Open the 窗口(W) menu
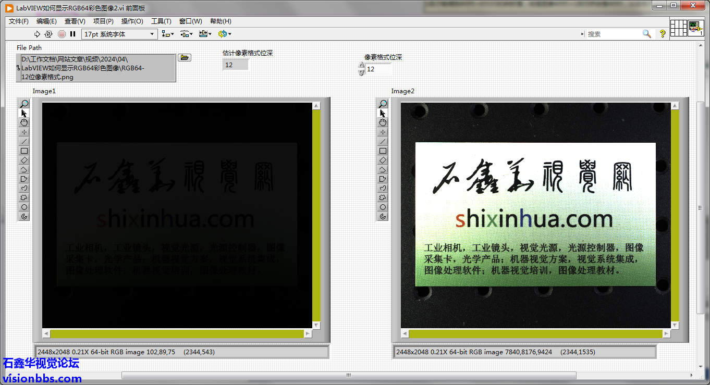Image resolution: width=710 pixels, height=385 pixels. coord(190,21)
